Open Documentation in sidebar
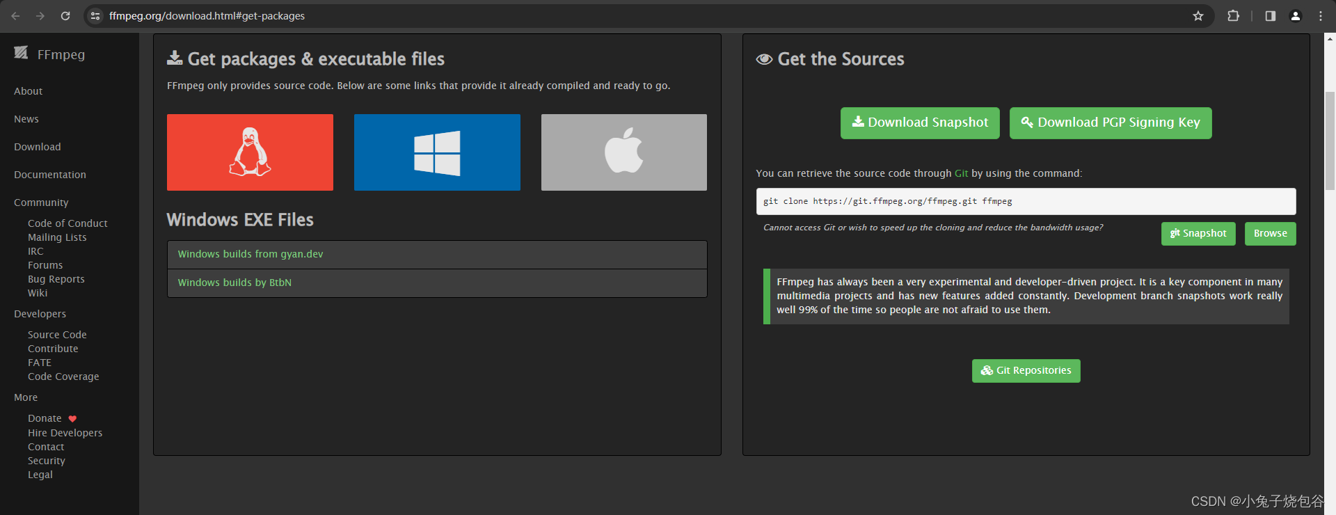The image size is (1336, 515). (50, 175)
